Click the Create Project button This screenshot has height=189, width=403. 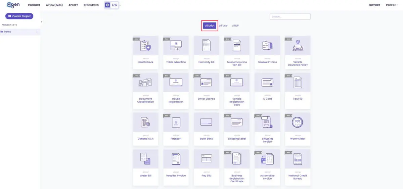(x=19, y=16)
